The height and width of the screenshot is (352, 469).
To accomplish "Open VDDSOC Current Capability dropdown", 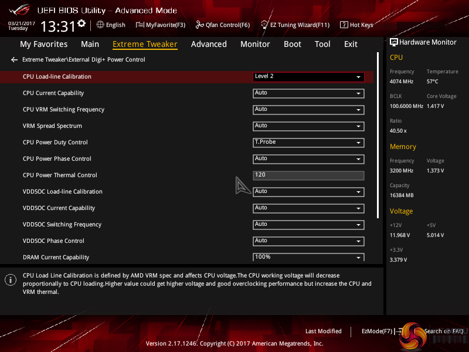I will tap(308, 208).
